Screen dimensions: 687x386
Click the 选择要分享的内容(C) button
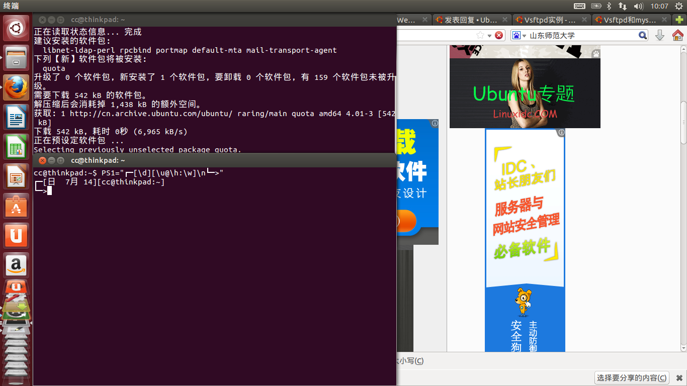point(632,378)
